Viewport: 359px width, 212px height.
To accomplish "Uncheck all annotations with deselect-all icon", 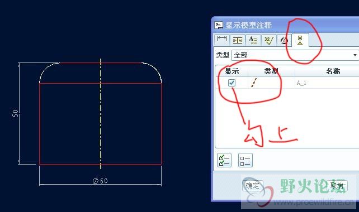I will click(245, 160).
